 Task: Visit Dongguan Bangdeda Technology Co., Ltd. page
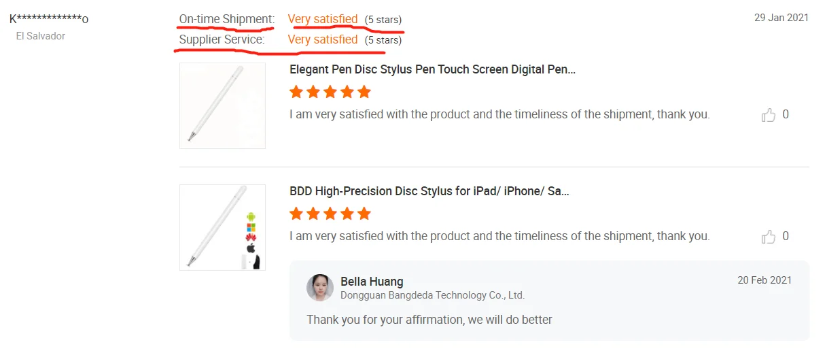[x=432, y=295]
